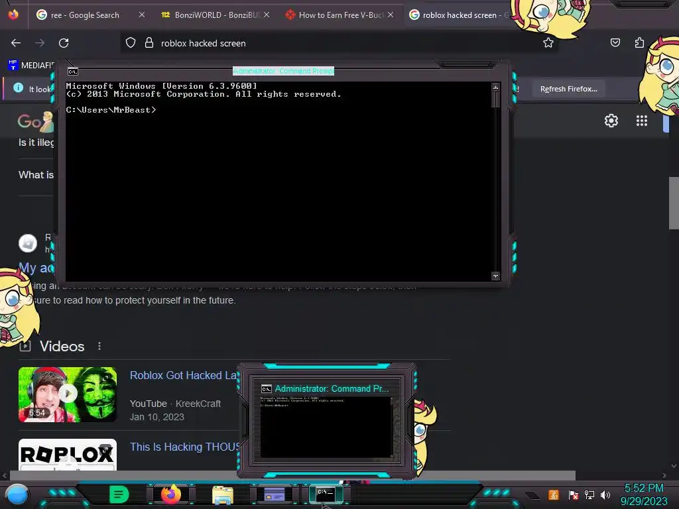Open Google quick settings gear icon
The height and width of the screenshot is (509, 679).
click(x=611, y=121)
